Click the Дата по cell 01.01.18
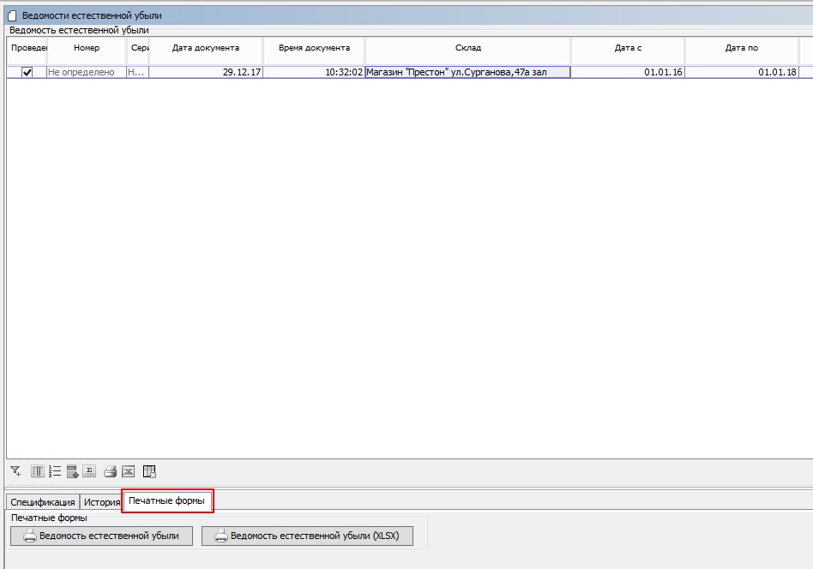The height and width of the screenshot is (569, 813). 741,73
